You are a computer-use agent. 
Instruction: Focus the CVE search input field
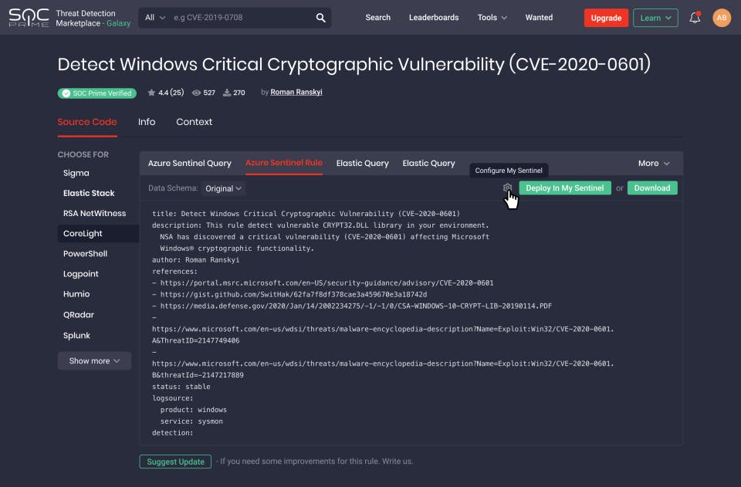pos(241,18)
